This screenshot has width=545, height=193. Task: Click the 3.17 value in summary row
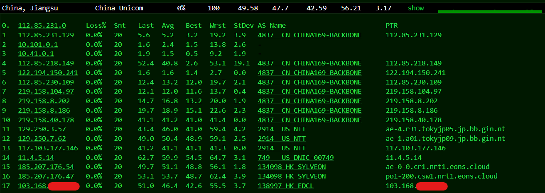pyautogui.click(x=383, y=8)
